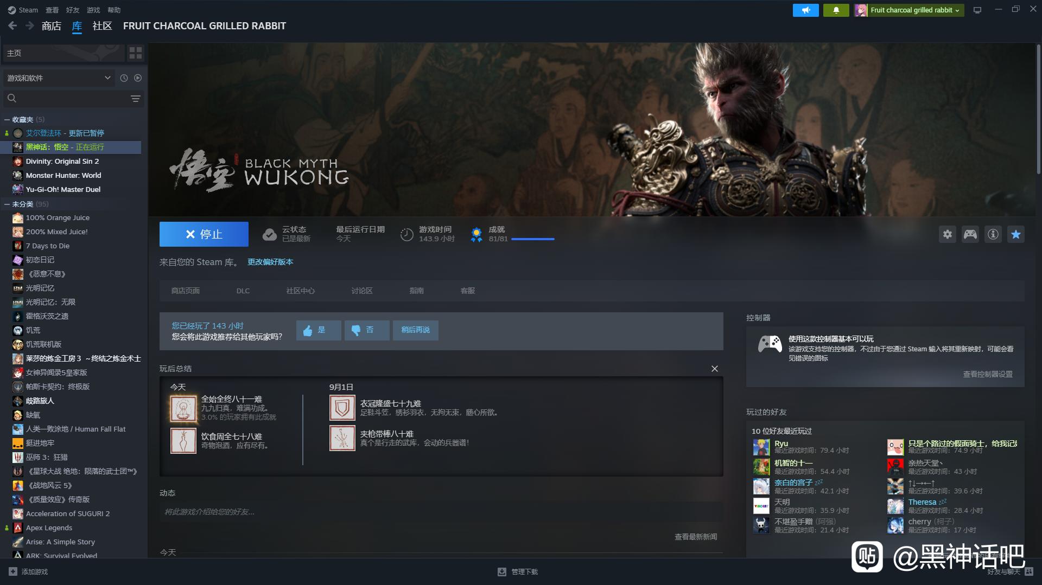Toggle the favorite star icon
This screenshot has width=1042, height=585.
[x=1015, y=234]
